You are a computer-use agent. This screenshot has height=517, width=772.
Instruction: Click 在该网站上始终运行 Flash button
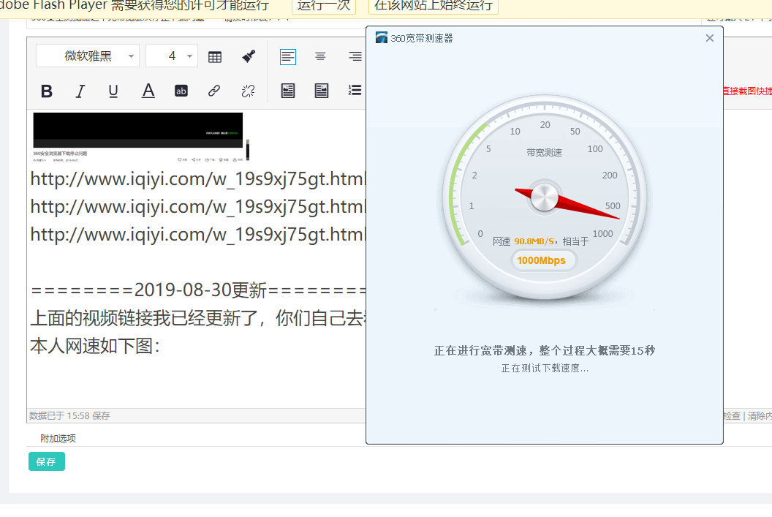tap(434, 5)
